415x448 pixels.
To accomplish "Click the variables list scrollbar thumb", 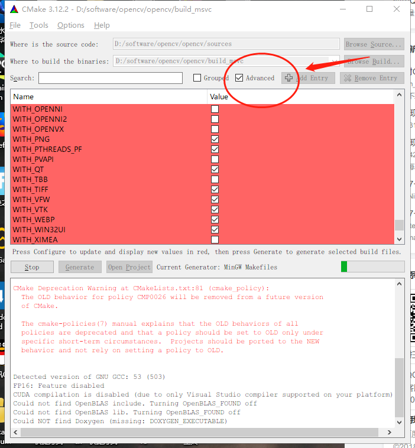I will tap(399, 225).
